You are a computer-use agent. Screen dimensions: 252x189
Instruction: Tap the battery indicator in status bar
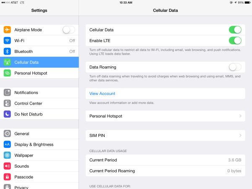pyautogui.click(x=247, y=3)
